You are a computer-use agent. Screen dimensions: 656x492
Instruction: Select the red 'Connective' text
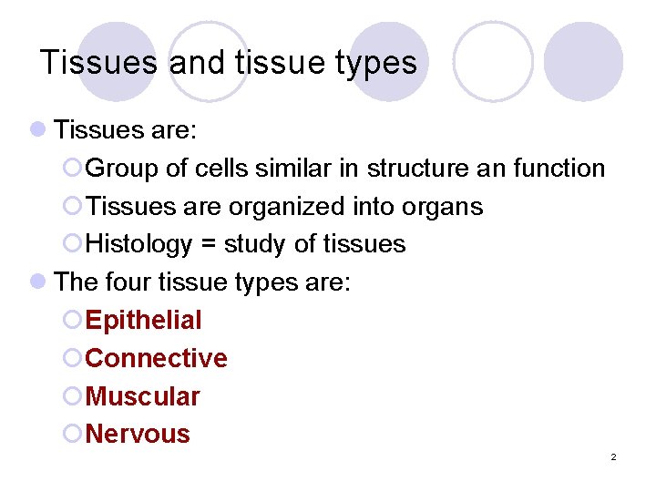[x=156, y=358]
